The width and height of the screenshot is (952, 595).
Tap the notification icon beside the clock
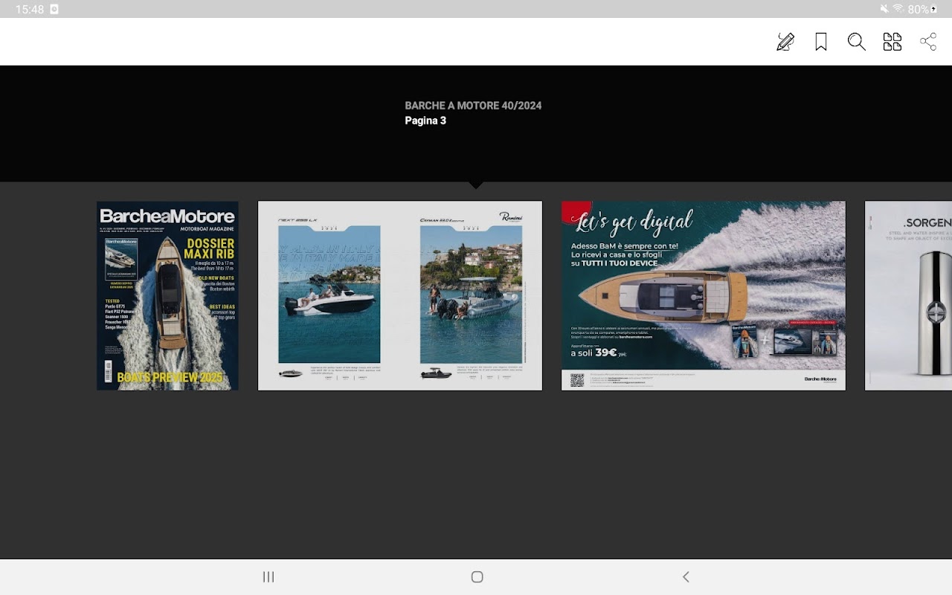tap(54, 9)
